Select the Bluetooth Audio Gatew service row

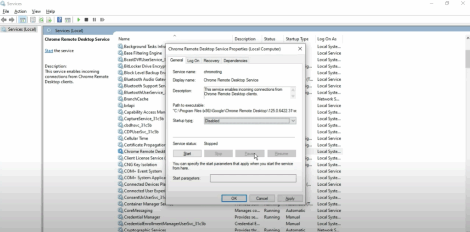(x=229, y=79)
